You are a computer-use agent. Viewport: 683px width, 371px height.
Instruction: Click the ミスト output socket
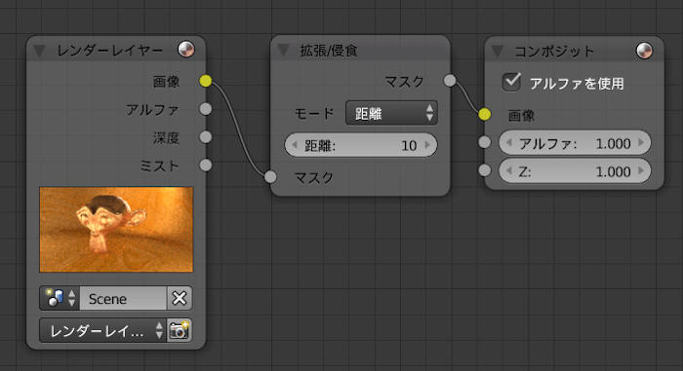(206, 166)
